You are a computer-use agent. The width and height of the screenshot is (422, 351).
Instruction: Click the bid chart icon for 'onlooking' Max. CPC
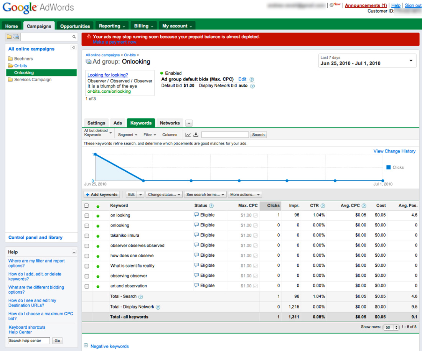(x=256, y=225)
